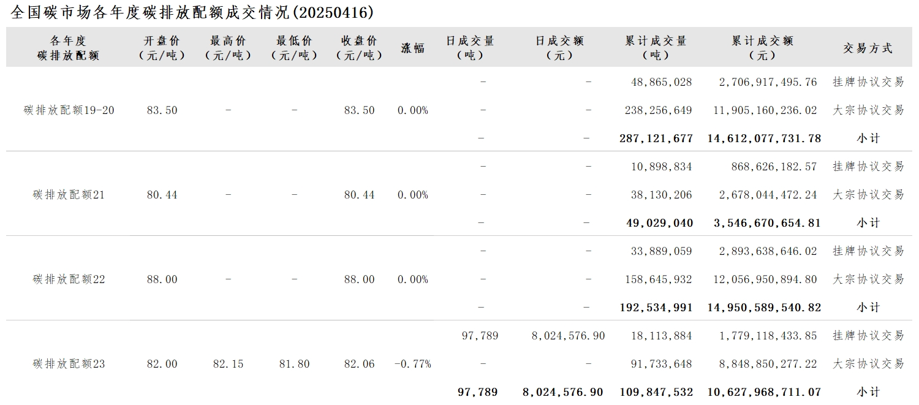Select the 82.15 highest price cell
The image size is (919, 405).
[228, 365]
